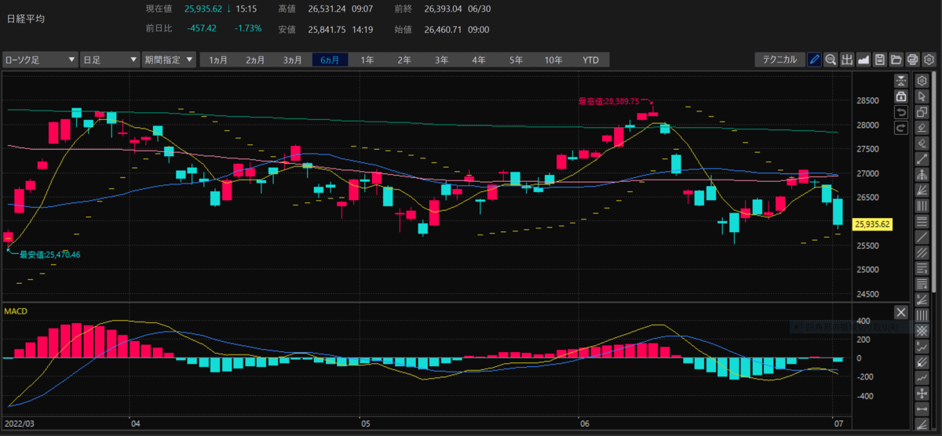
Task: Select the fan lines tool
Action: coord(922,191)
